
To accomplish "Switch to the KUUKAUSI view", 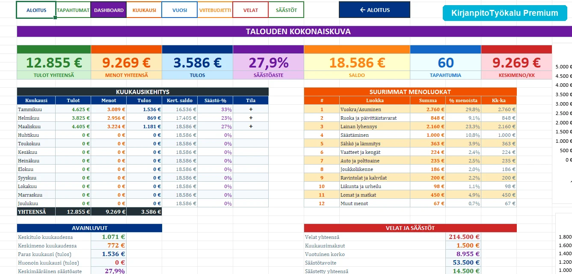I will tap(144, 10).
